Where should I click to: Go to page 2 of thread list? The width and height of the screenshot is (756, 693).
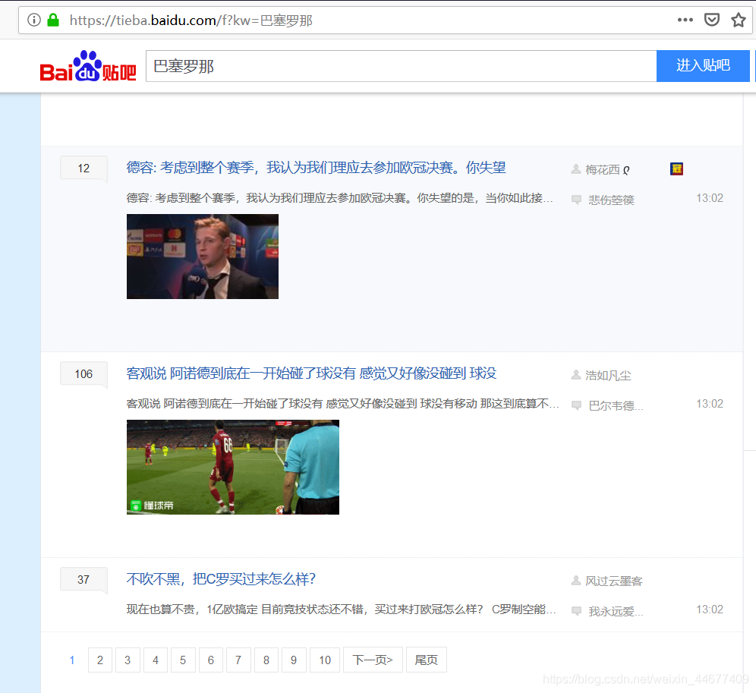99,660
